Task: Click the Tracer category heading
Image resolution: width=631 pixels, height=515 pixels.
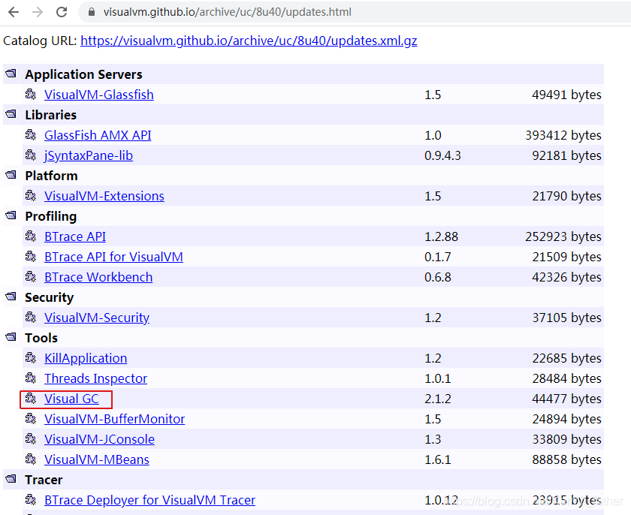Action: pyautogui.click(x=44, y=480)
